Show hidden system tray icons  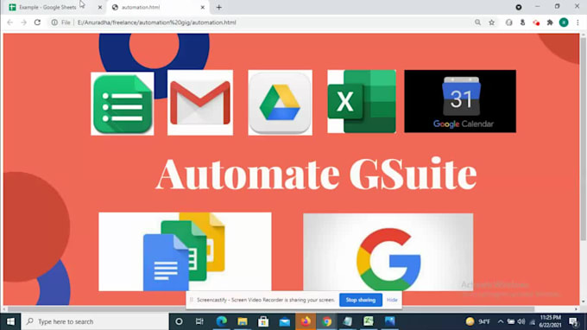click(x=501, y=321)
